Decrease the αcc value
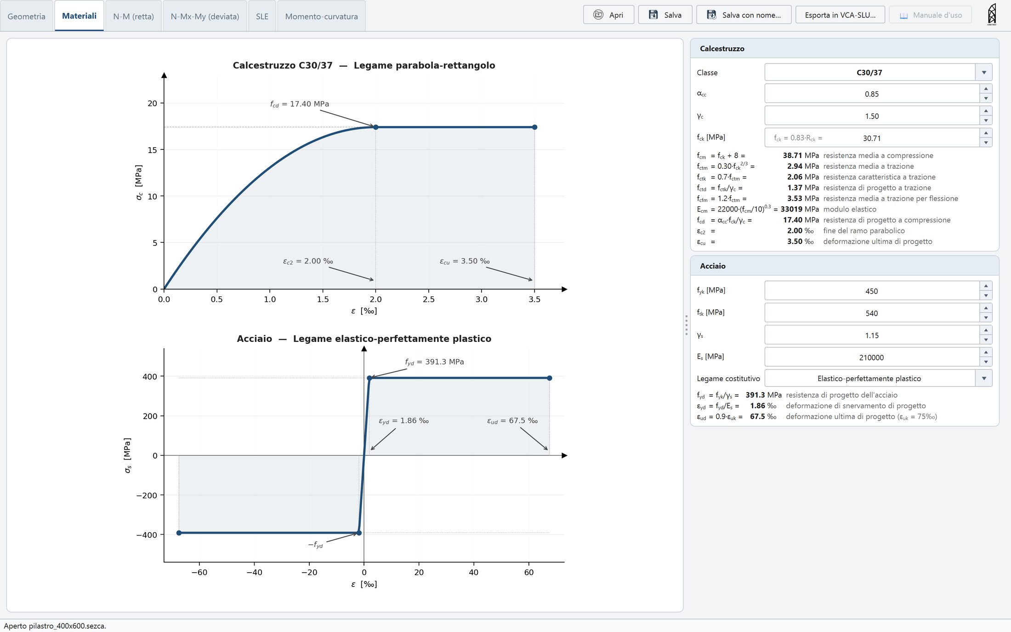 [x=986, y=98]
